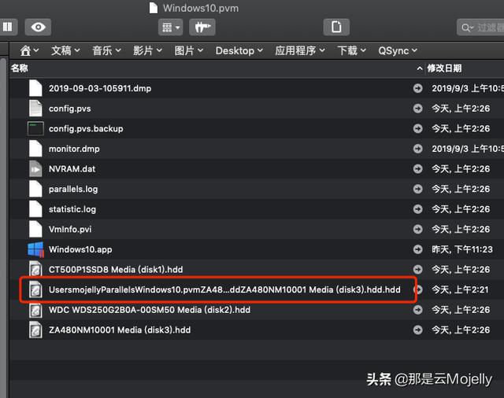Open the 文稿 favorites dropdown
Image resolution: width=504 pixels, height=398 pixels.
pos(65,50)
